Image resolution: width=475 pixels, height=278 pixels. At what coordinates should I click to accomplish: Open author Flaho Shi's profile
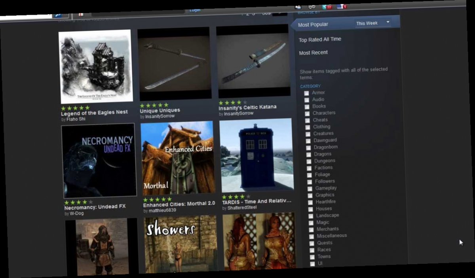(x=76, y=119)
